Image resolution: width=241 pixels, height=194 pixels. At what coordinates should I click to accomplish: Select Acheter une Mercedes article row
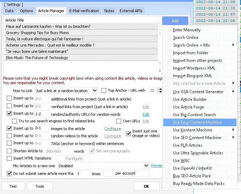[x=81, y=45]
